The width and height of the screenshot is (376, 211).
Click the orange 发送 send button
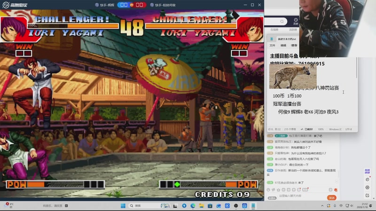coord(332,198)
